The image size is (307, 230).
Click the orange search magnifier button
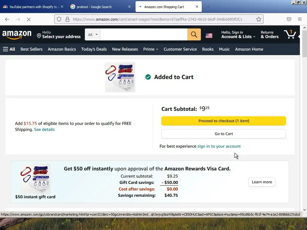pos(194,35)
